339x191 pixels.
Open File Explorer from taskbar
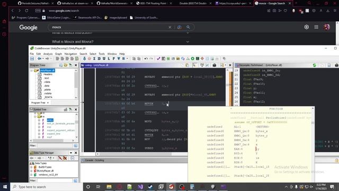(109, 187)
